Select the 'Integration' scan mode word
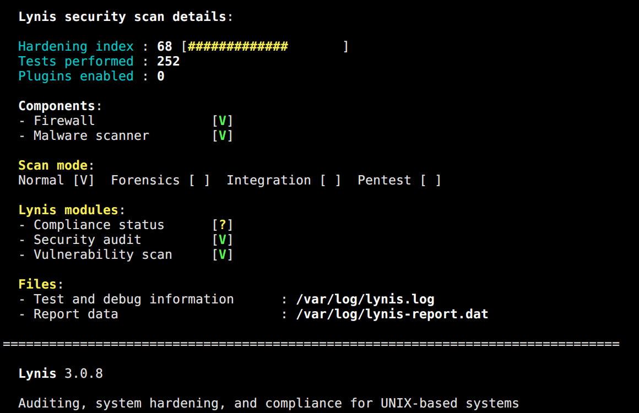The height and width of the screenshot is (413, 639). coord(269,181)
